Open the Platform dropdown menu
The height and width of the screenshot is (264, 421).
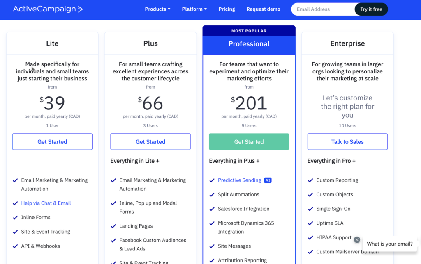click(x=194, y=9)
